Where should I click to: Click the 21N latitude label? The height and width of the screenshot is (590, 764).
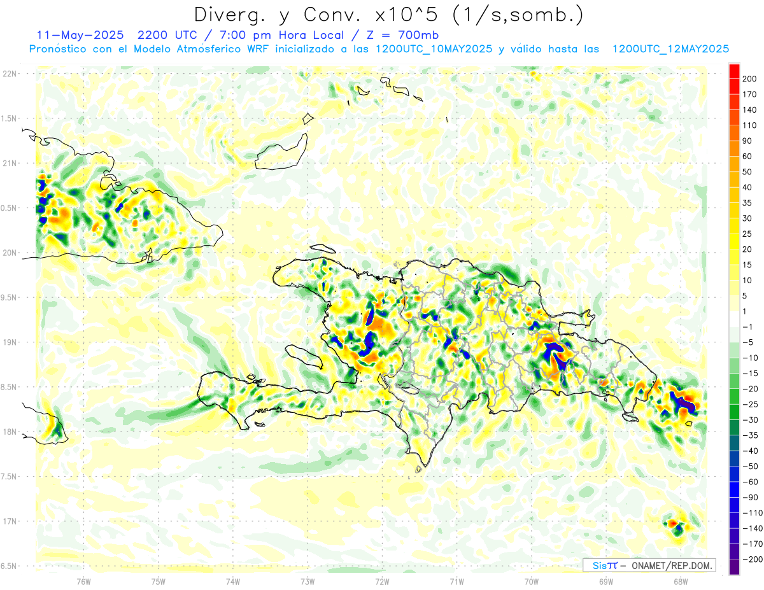point(10,163)
